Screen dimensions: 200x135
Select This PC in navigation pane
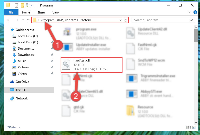[29, 90]
